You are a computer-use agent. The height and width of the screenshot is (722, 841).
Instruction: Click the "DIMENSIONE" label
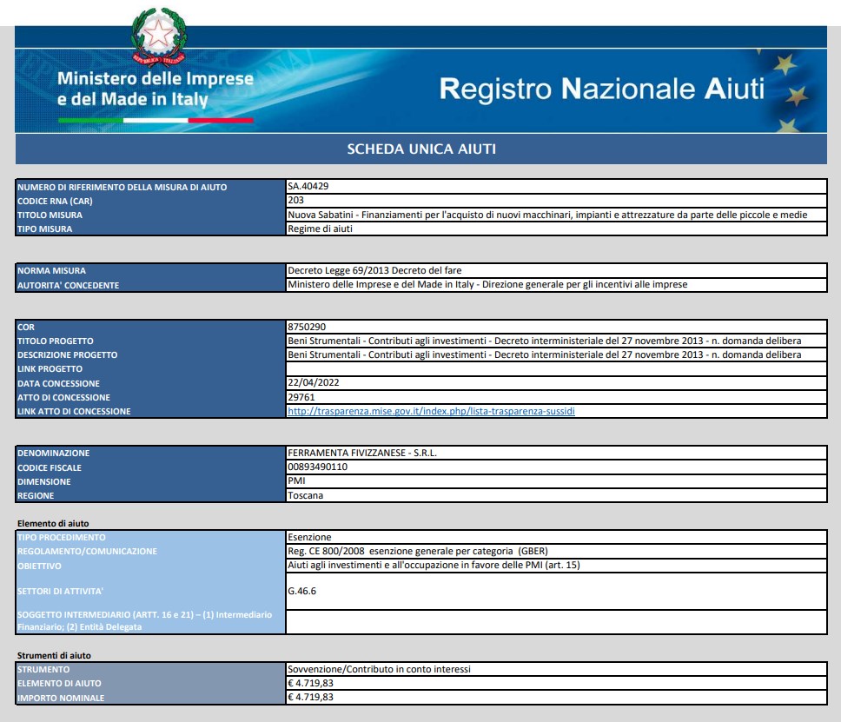(44, 481)
